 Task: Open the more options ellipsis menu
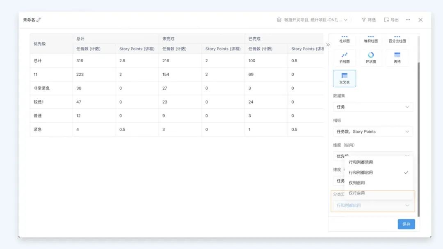[408, 20]
